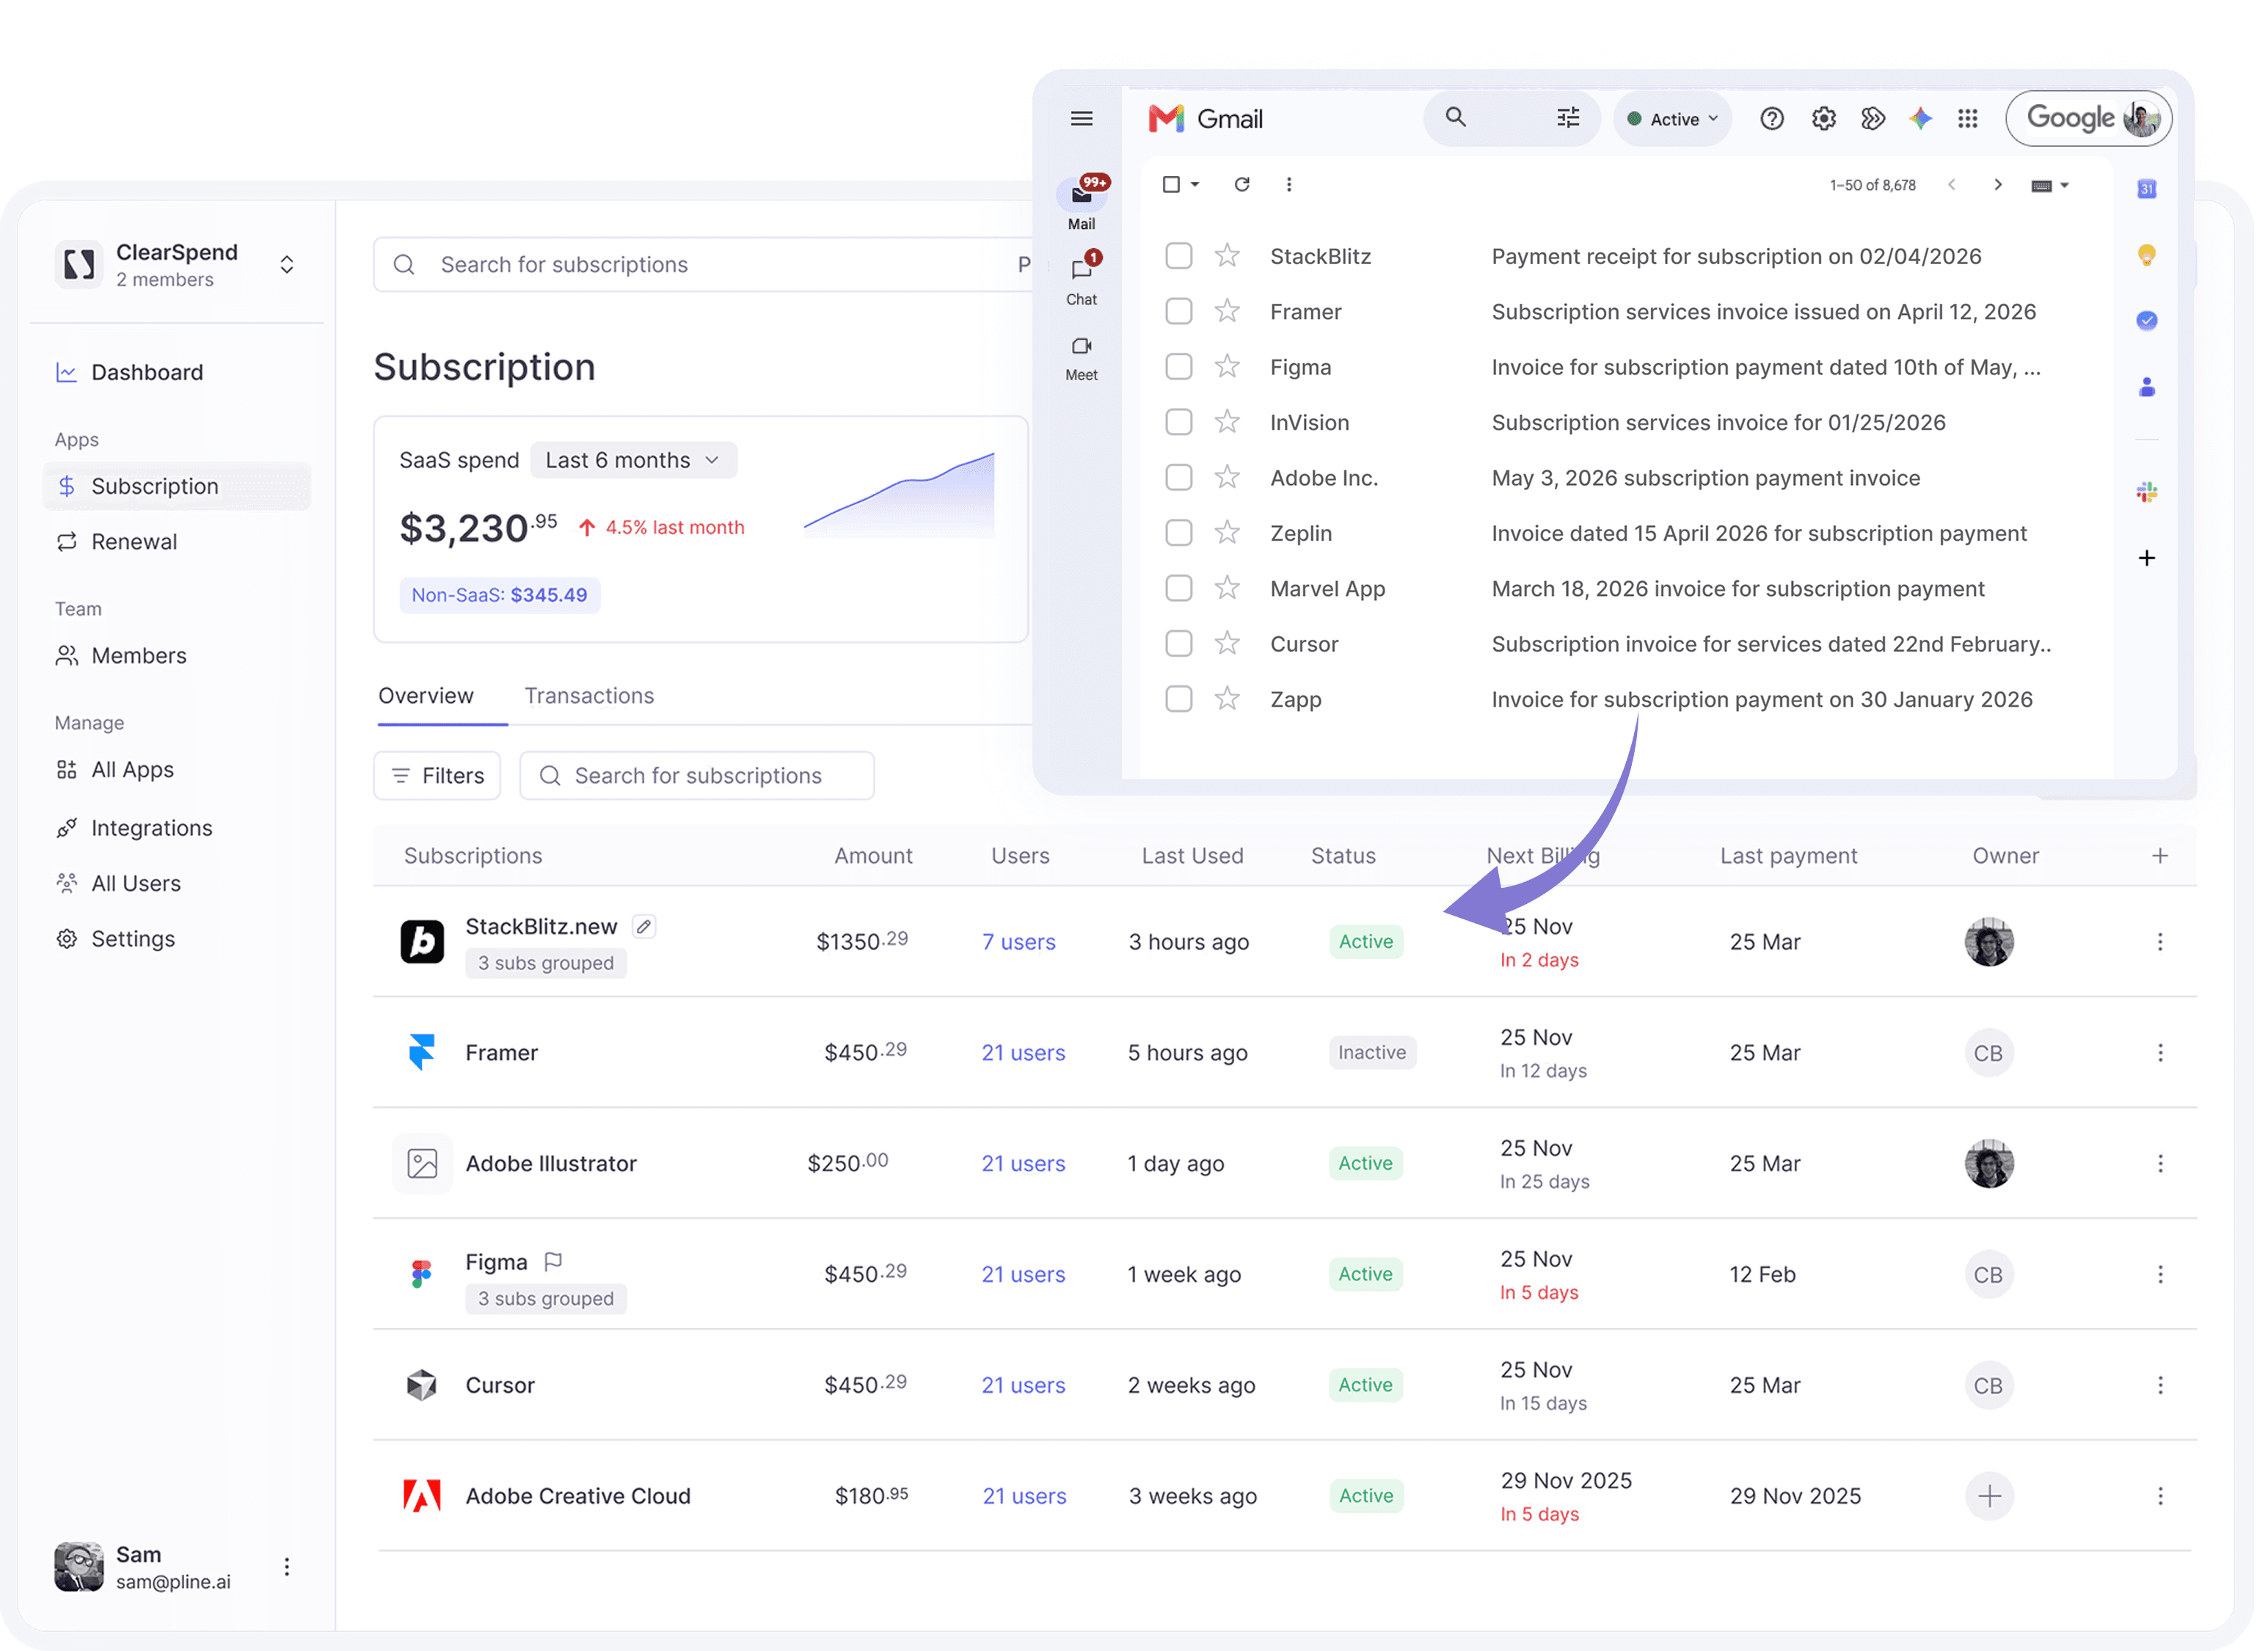Screen dimensions: 2268x1651
Task: Click 3 subs grouped under Figma
Action: 545,1299
